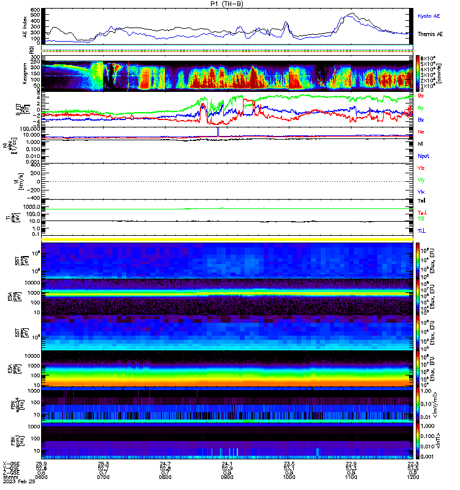Viewport: 460px width, 490px height.
Task: Click the X-GSE value 22.3
Action: click(413, 464)
